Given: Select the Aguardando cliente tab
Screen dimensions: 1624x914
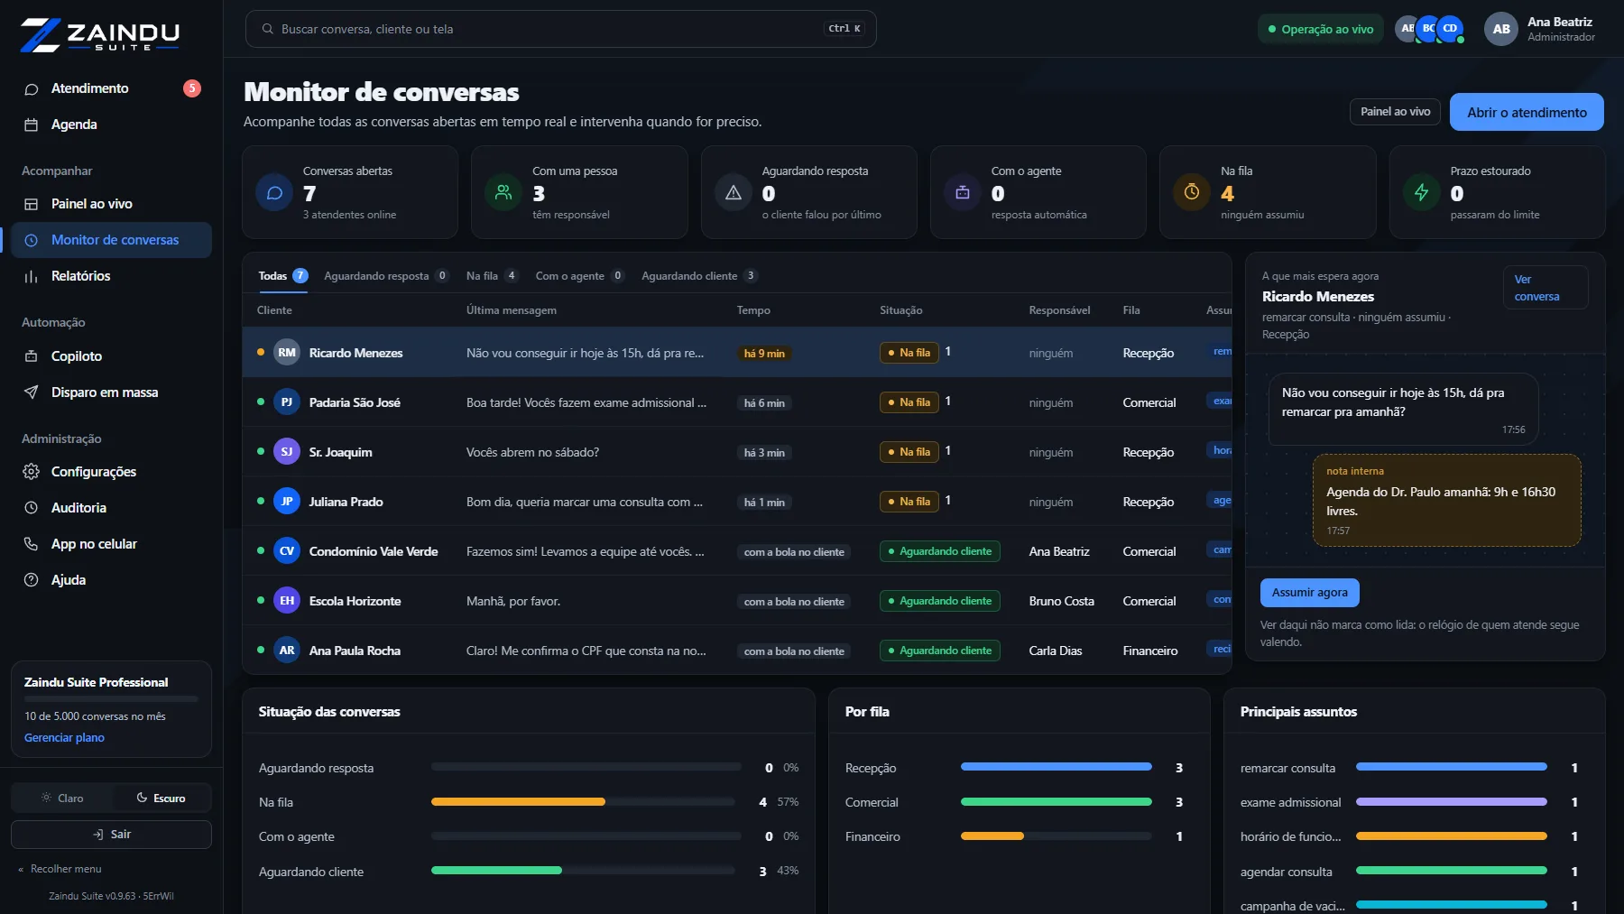Looking at the screenshot, I should coord(699,276).
